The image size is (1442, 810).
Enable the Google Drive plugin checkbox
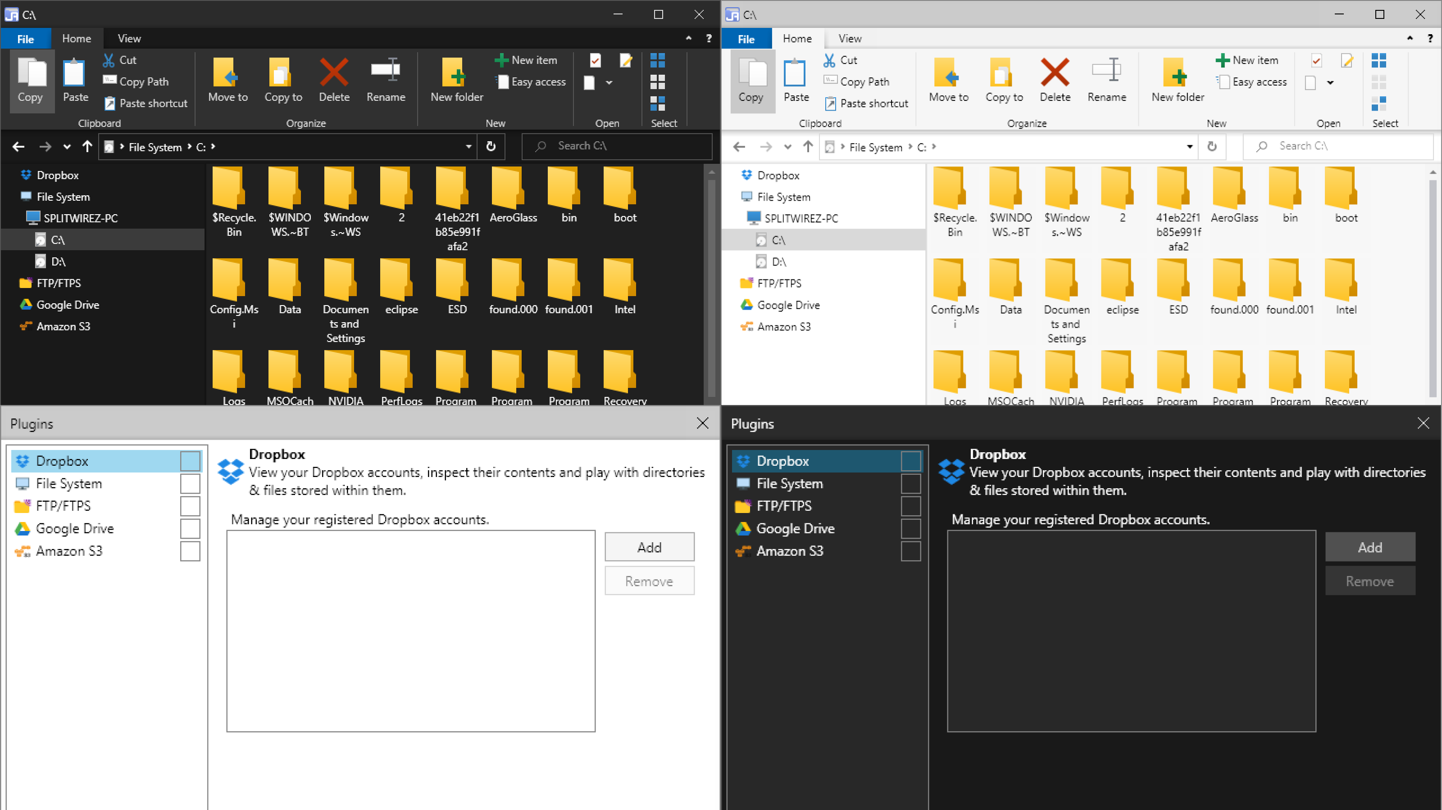point(190,528)
